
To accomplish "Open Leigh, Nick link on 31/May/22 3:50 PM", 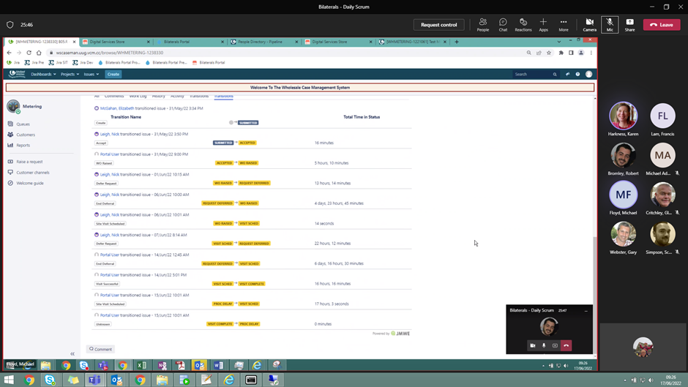I will (x=109, y=135).
